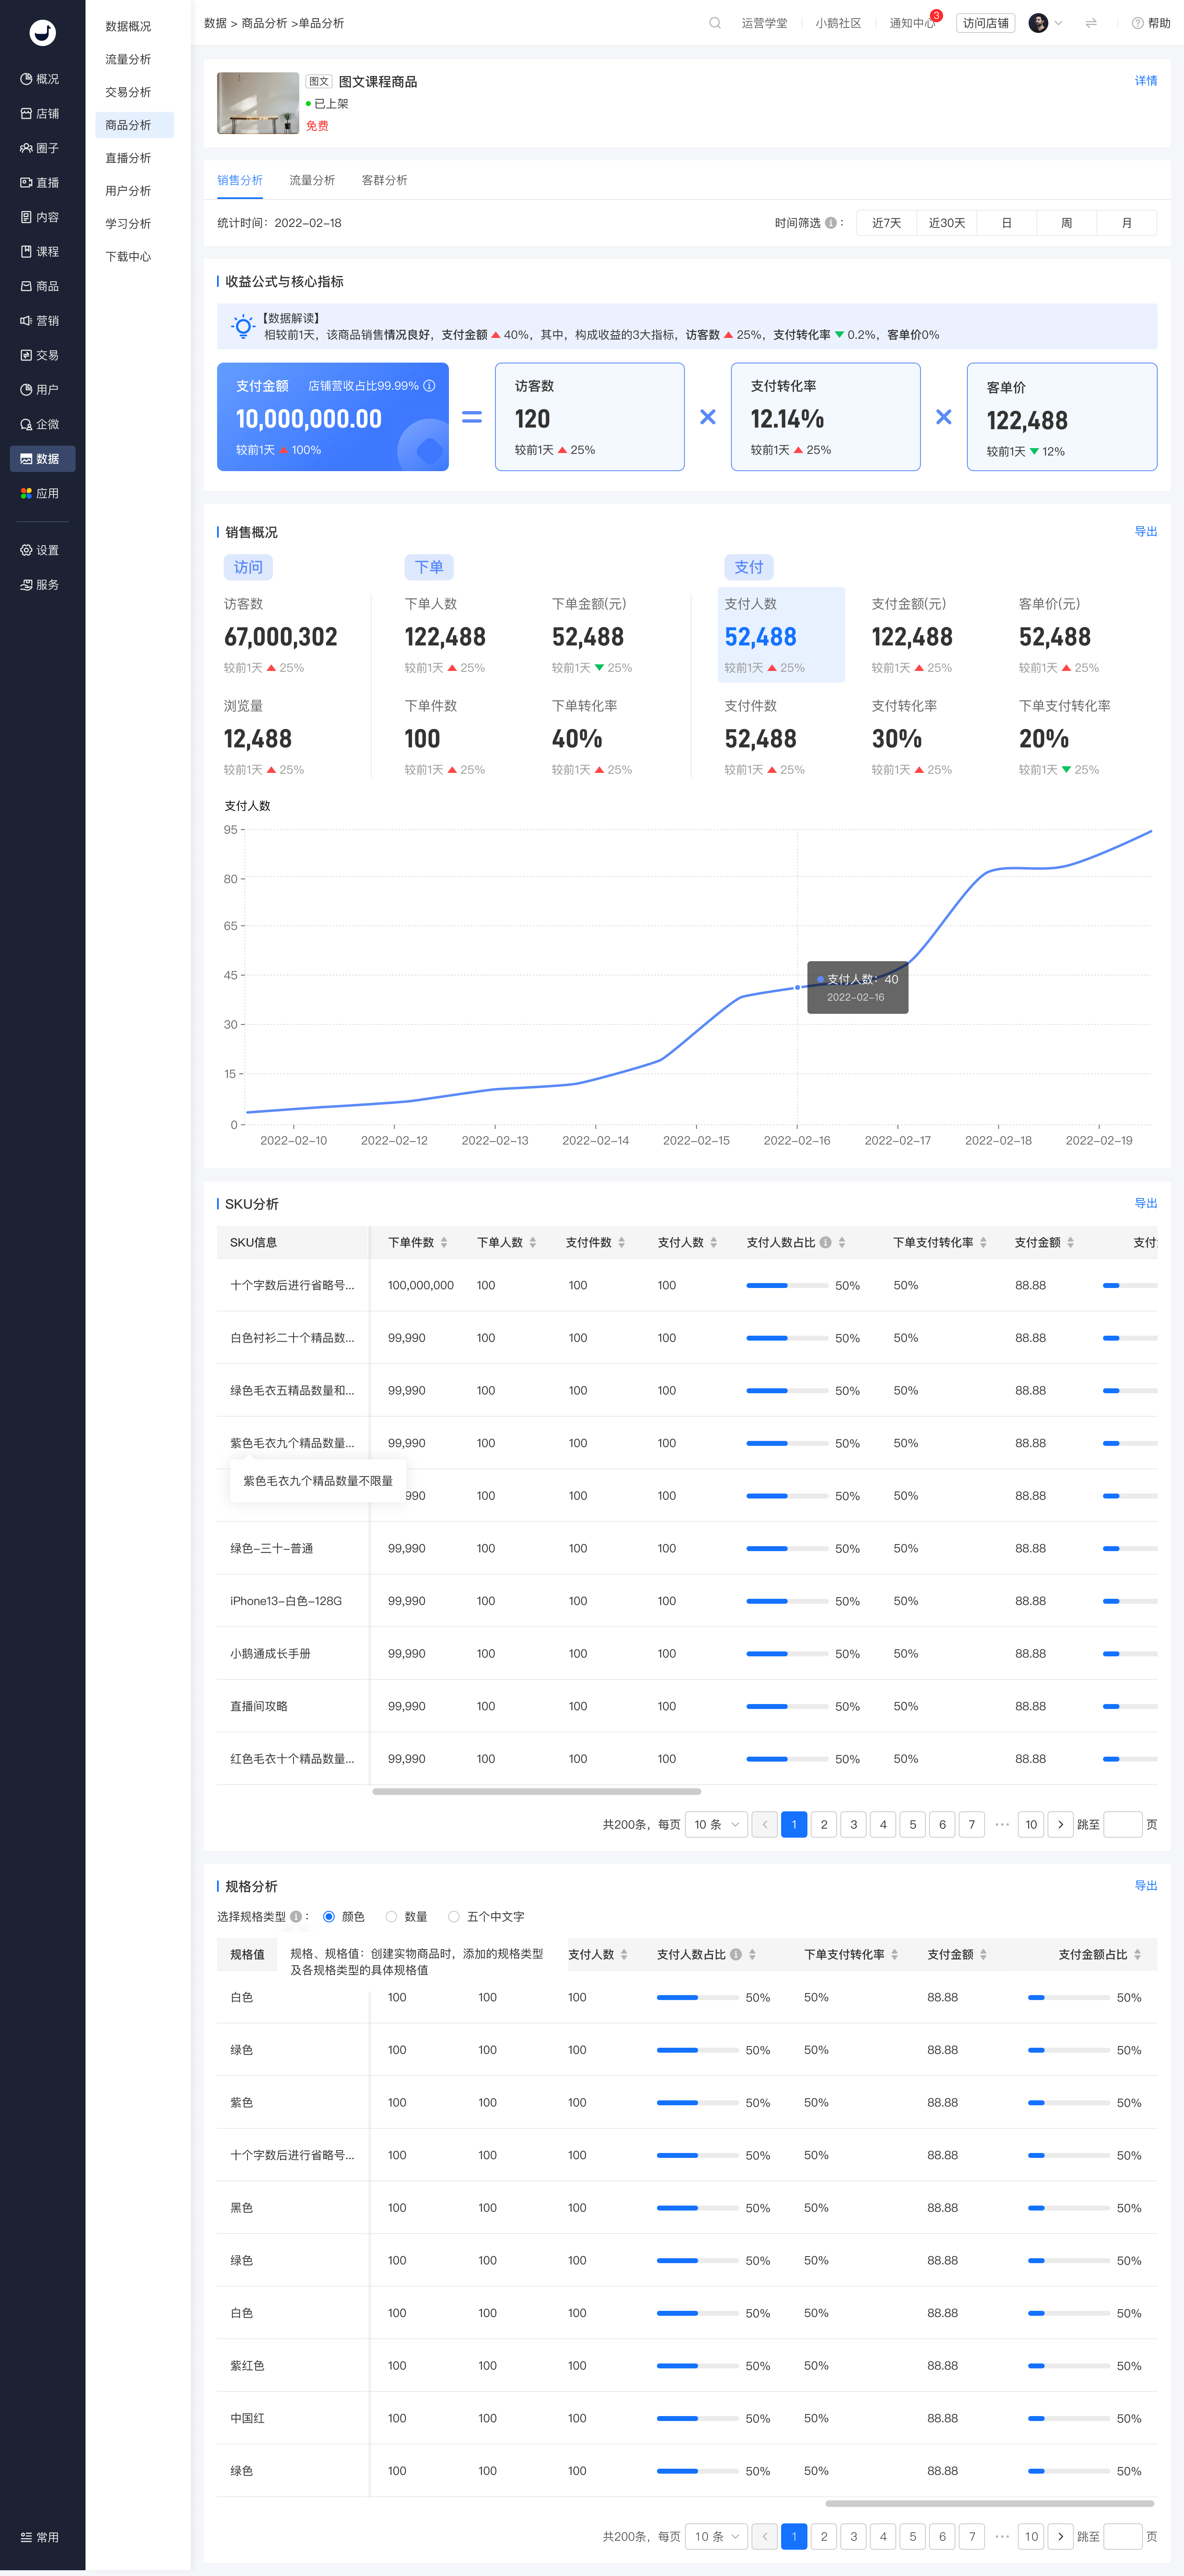The width and height of the screenshot is (1184, 2576).
Task: Click the SKU table horizontal scrollbar
Action: (x=536, y=1792)
